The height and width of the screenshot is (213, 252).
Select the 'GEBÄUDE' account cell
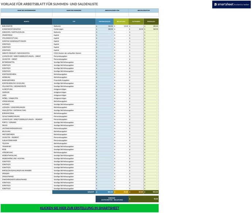point(26,92)
